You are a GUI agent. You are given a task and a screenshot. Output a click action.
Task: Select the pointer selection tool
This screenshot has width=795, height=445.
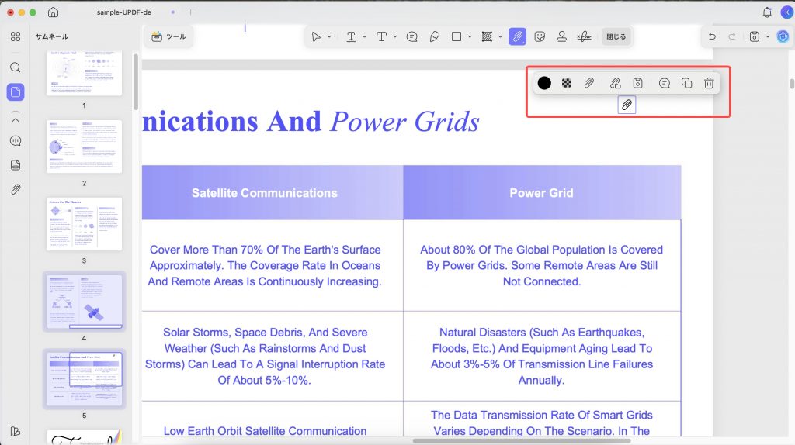[x=316, y=36]
